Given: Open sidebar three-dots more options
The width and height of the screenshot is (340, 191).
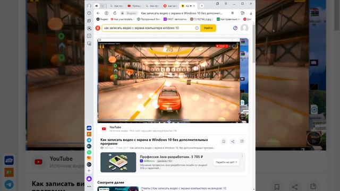Looking at the screenshot, I should click(x=89, y=186).
